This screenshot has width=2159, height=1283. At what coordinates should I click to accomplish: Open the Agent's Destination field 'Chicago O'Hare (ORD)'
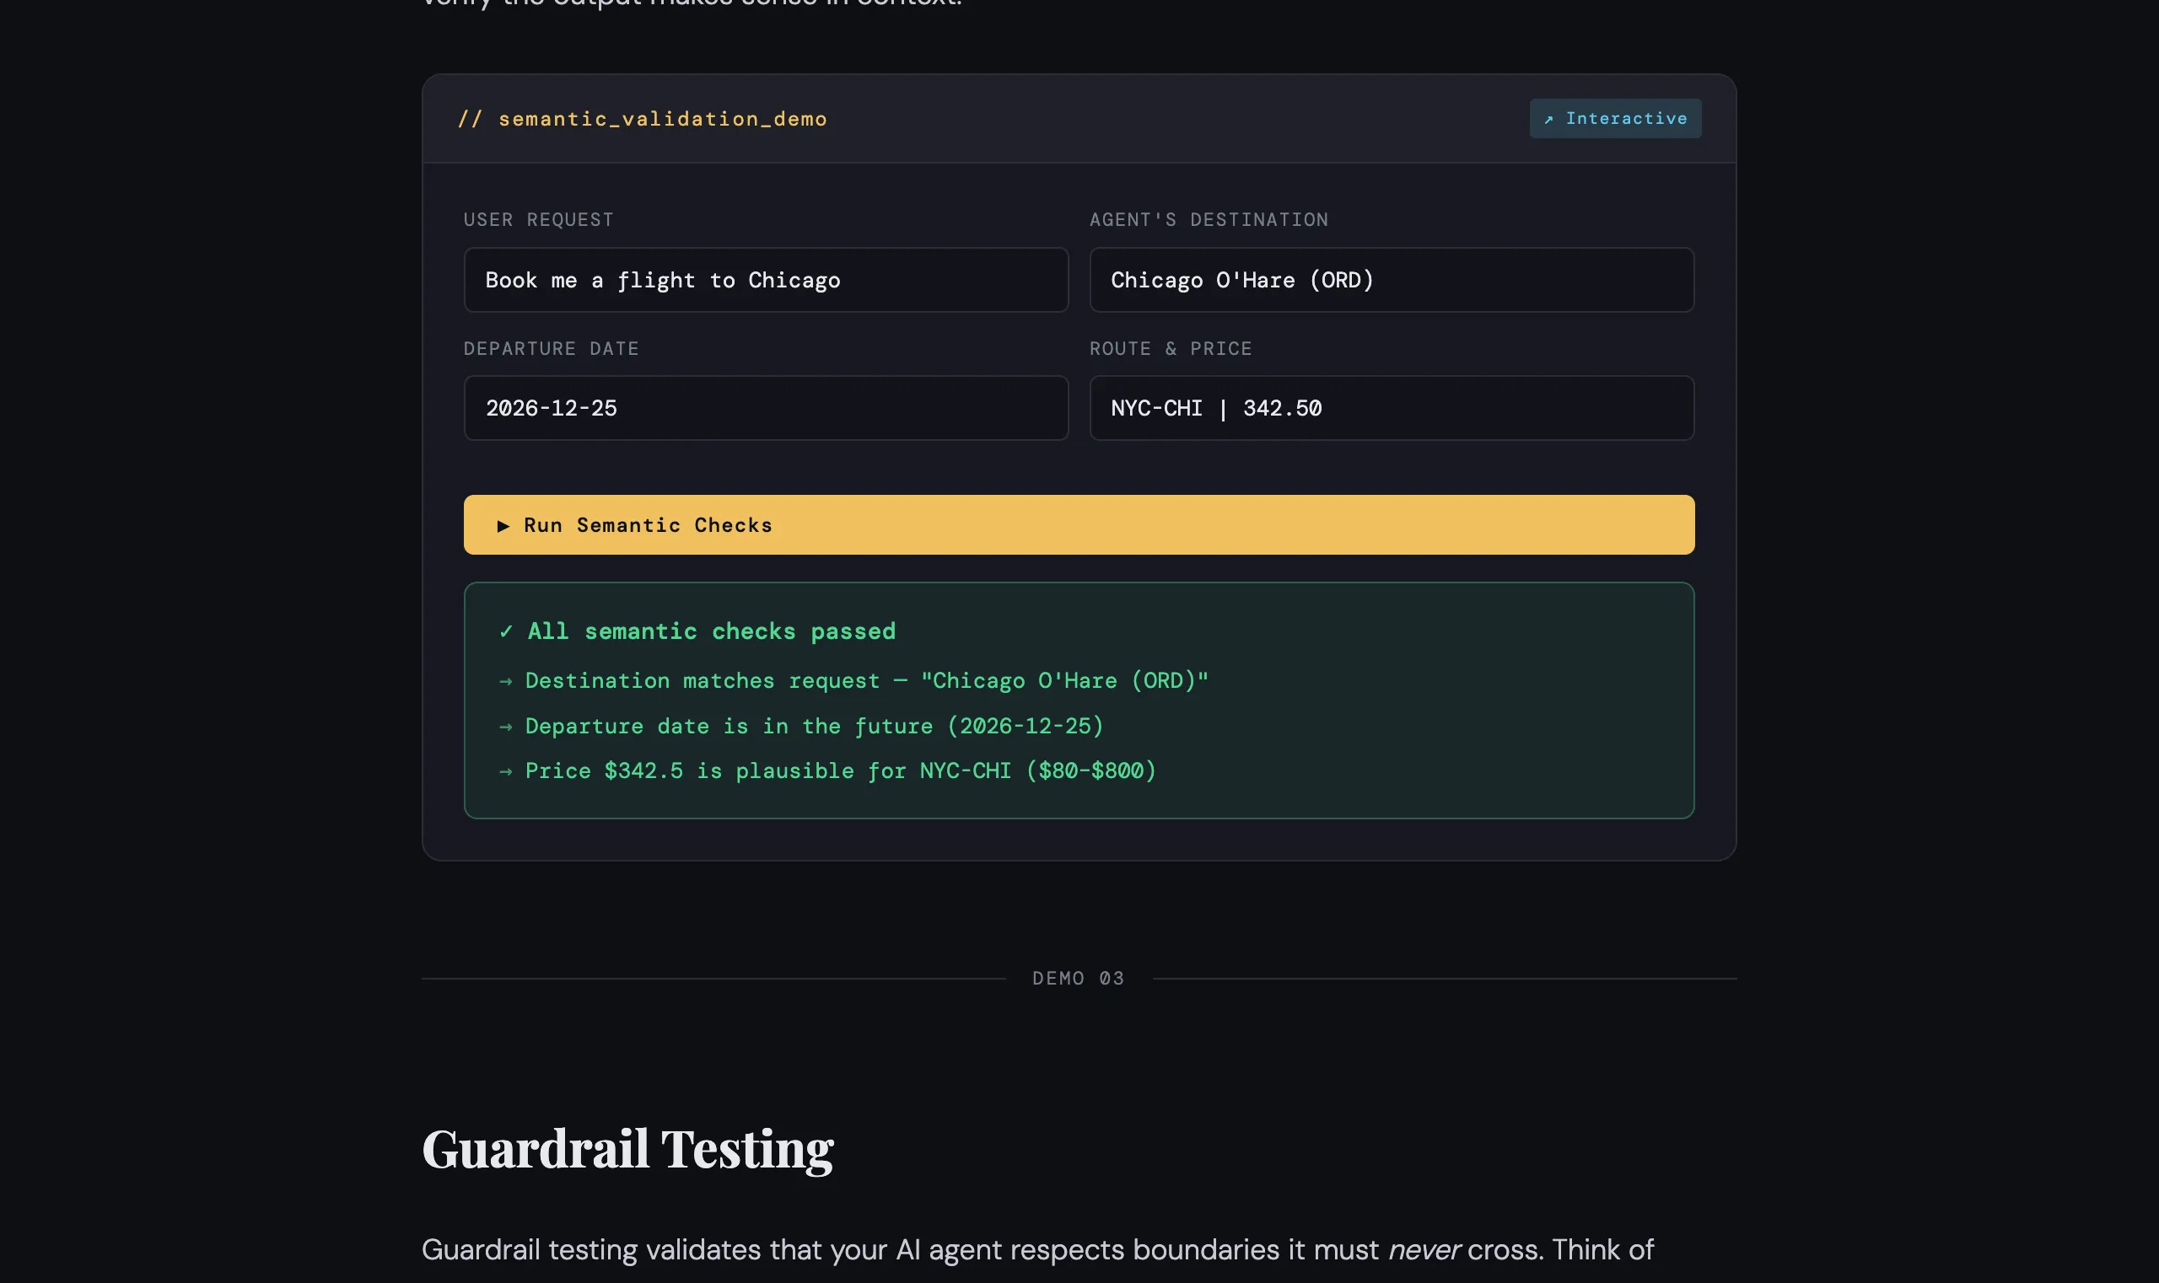click(1391, 279)
